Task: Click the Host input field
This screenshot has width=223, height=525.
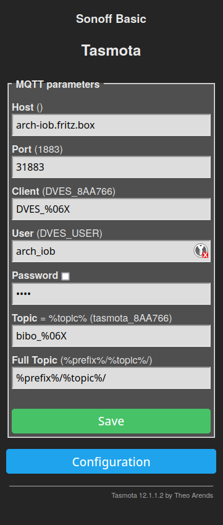Action: point(111,126)
